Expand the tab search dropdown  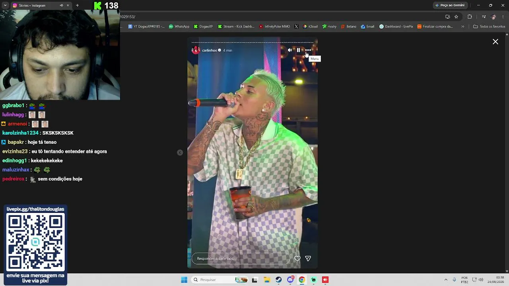(x=5, y=6)
